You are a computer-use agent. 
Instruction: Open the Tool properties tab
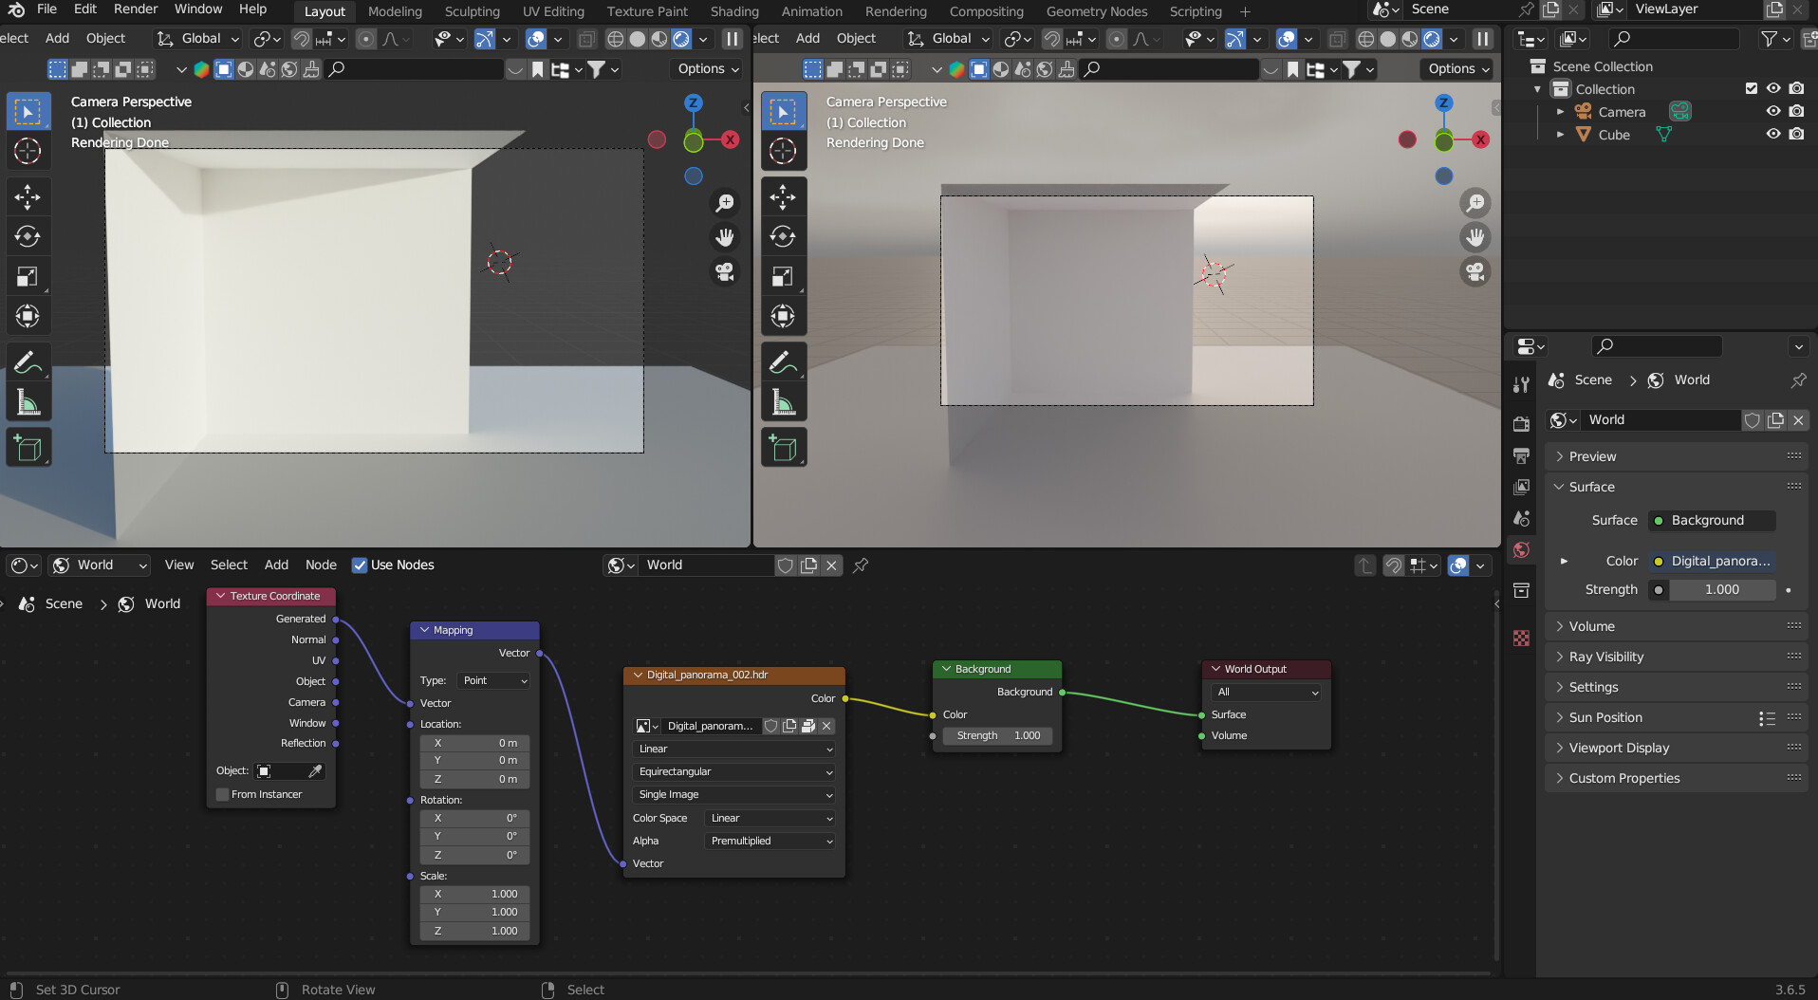tap(1521, 384)
